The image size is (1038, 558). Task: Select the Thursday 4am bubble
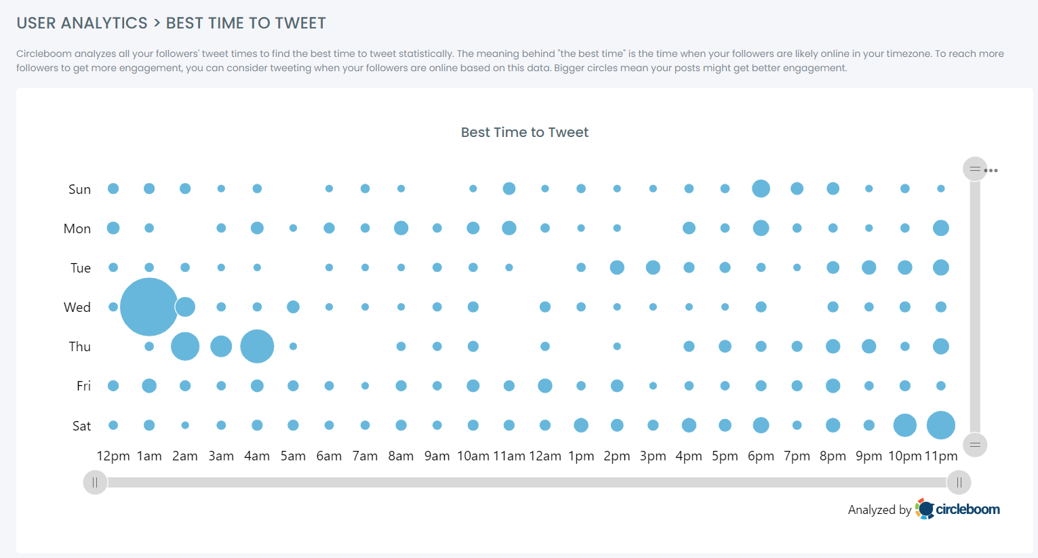tap(257, 346)
